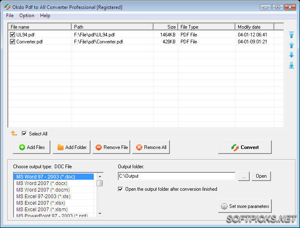Click the move up arrow icon
Image resolution: width=300 pixels, height=228 pixels.
coord(291,45)
